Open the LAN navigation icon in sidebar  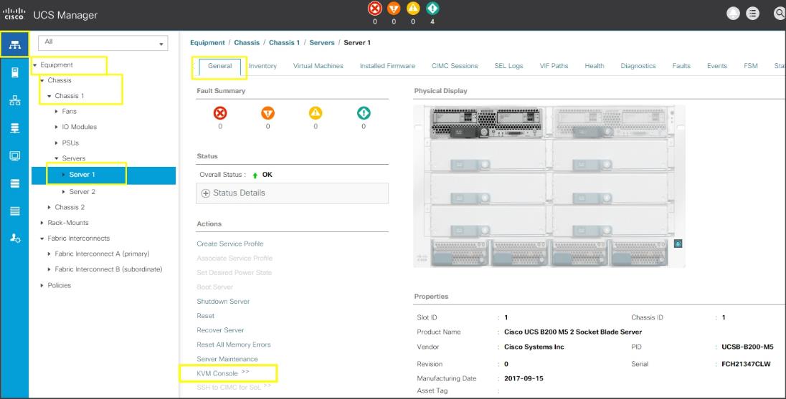coord(14,100)
